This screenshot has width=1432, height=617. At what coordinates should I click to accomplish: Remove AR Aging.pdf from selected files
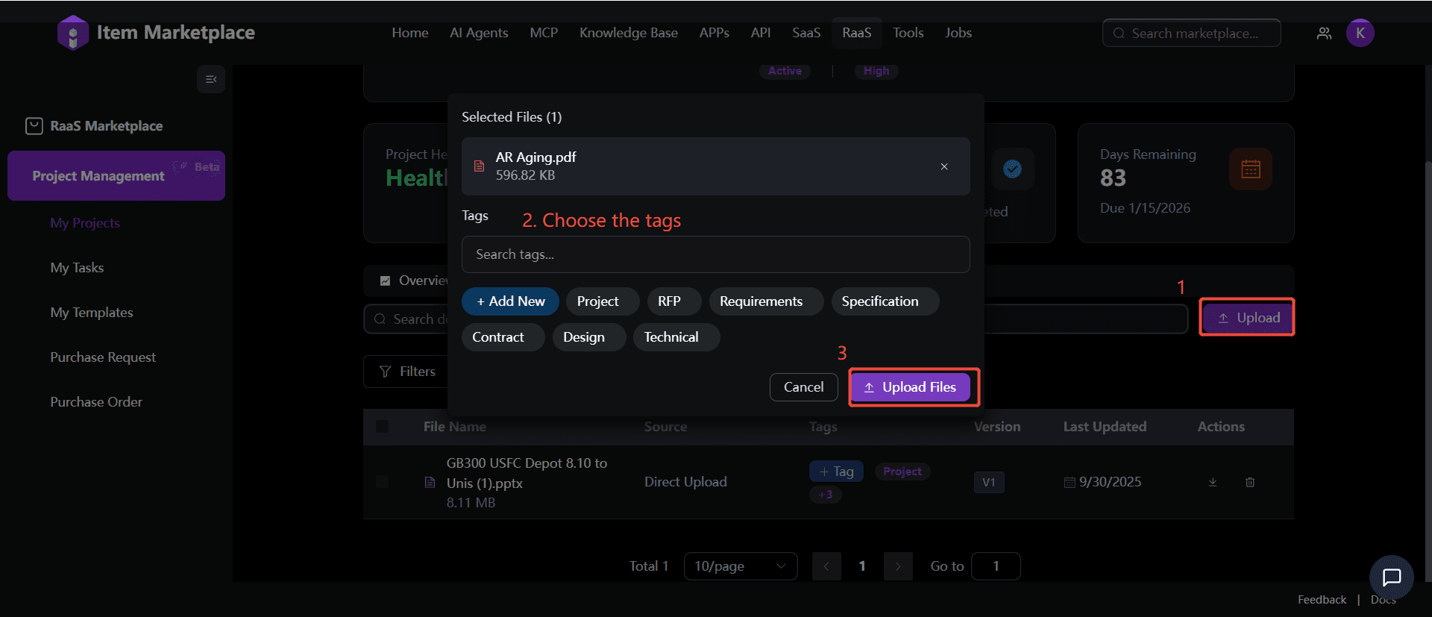(943, 166)
